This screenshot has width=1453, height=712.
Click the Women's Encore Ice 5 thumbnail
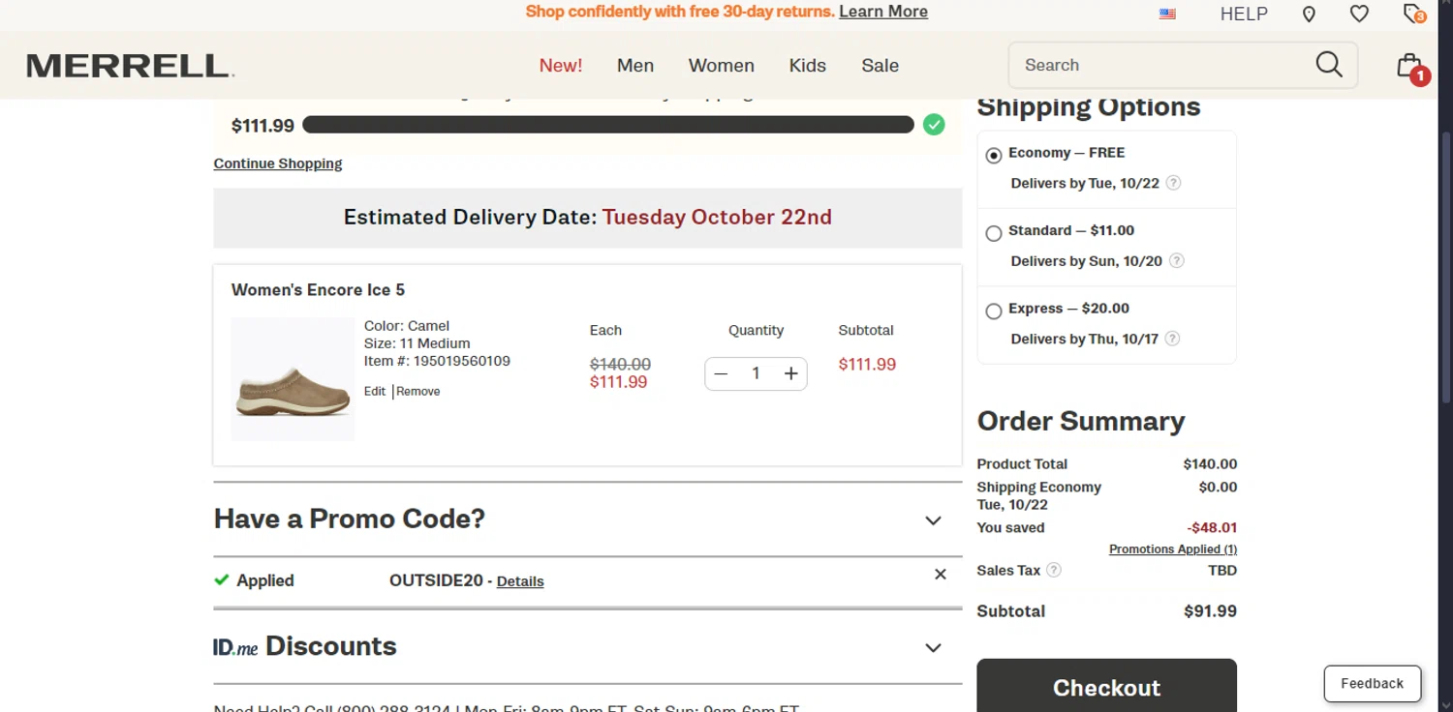pos(293,379)
